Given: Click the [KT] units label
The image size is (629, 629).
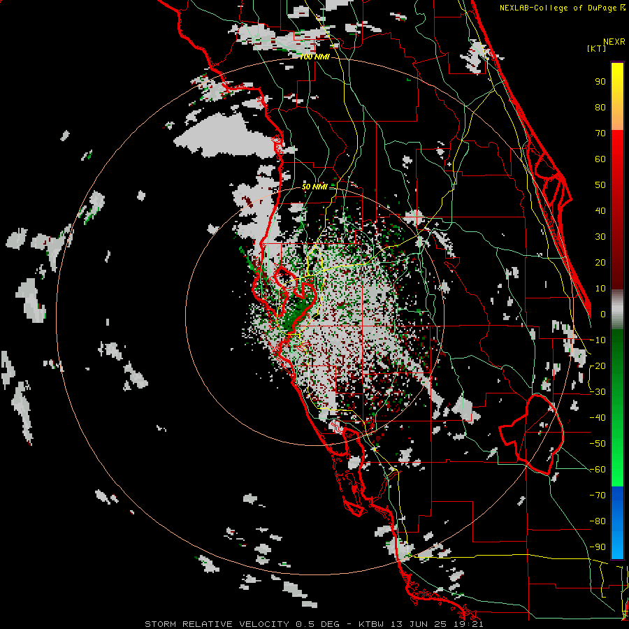Looking at the screenshot, I should [x=596, y=48].
